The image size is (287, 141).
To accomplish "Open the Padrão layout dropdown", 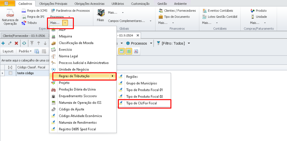I will point(25,51).
